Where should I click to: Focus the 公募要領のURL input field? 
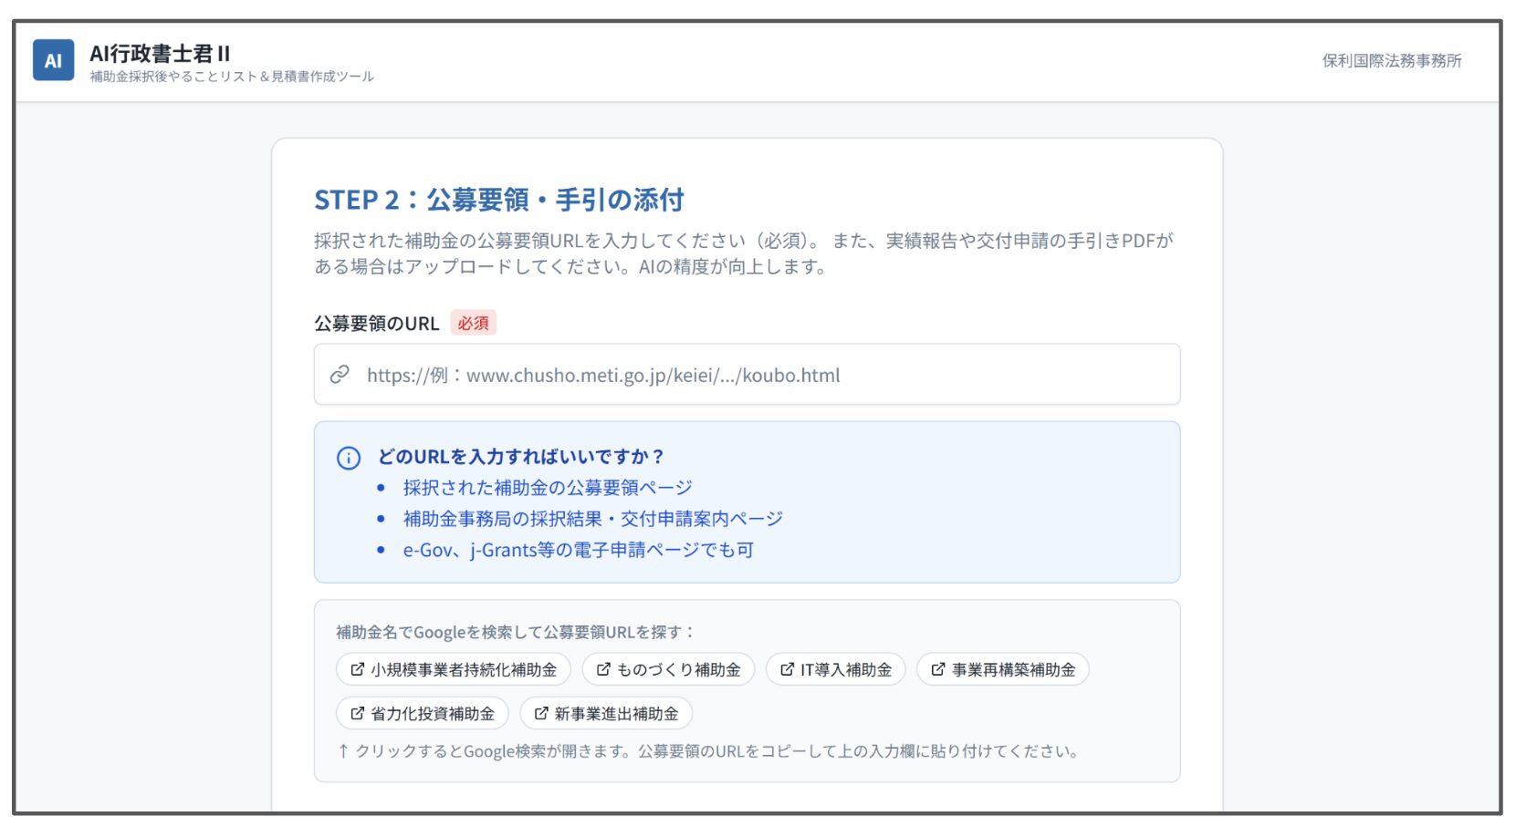click(758, 375)
